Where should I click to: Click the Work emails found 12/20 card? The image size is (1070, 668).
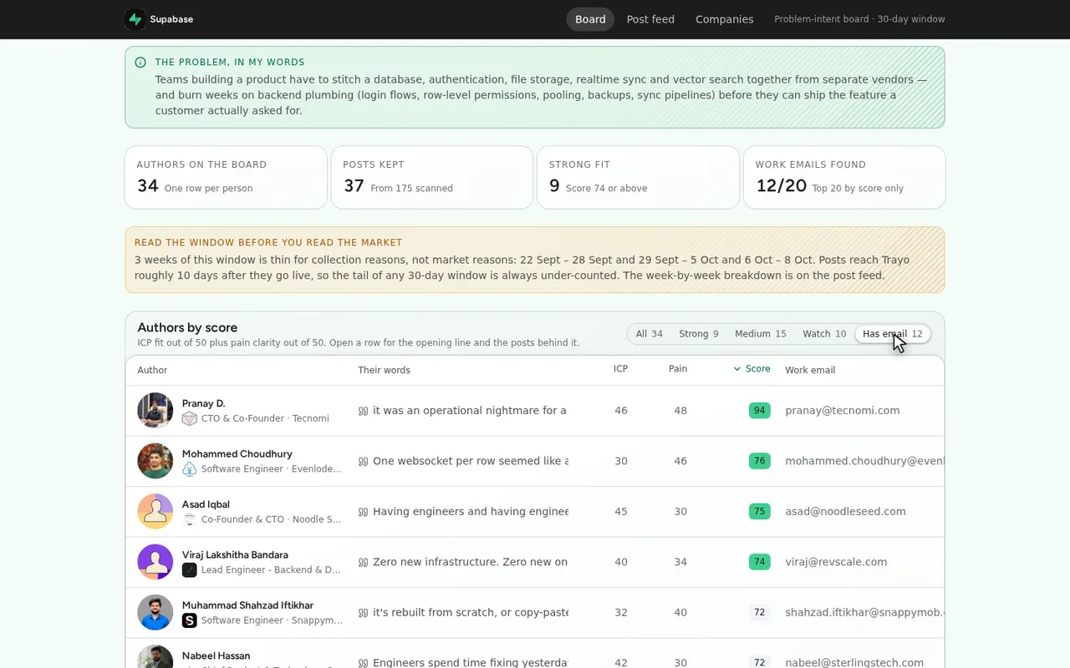[844, 177]
